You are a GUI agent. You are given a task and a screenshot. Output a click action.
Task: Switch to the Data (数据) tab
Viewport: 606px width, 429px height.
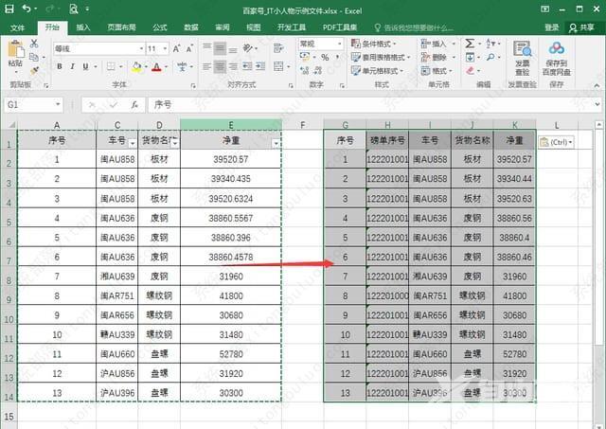191,27
